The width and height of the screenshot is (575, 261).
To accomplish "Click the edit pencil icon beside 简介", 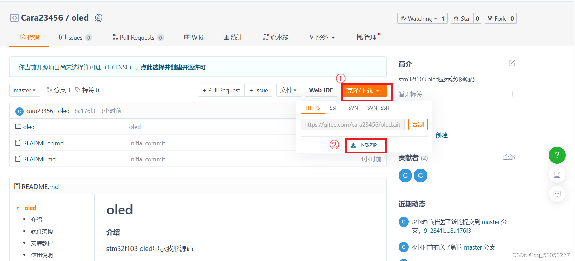I will coord(512,63).
